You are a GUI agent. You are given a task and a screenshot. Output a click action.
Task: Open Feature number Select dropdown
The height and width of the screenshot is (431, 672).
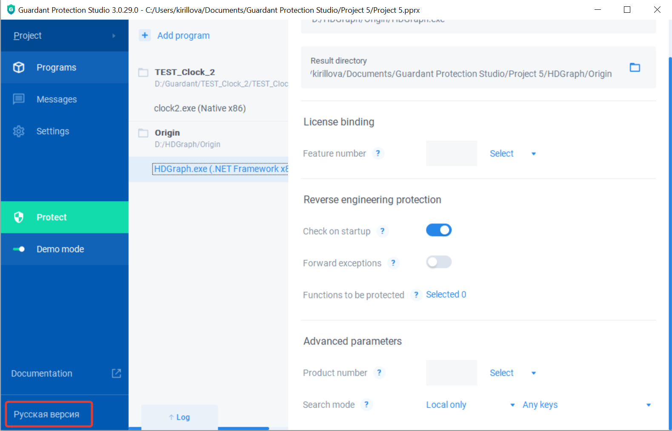[512, 153]
